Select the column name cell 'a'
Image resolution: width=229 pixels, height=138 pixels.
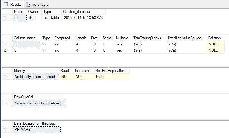[x=27, y=44]
